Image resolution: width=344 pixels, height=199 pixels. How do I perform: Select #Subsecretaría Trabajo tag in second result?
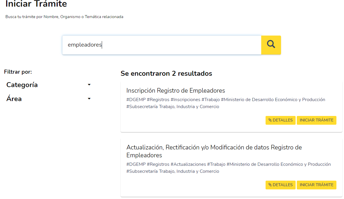pyautogui.click(x=173, y=171)
